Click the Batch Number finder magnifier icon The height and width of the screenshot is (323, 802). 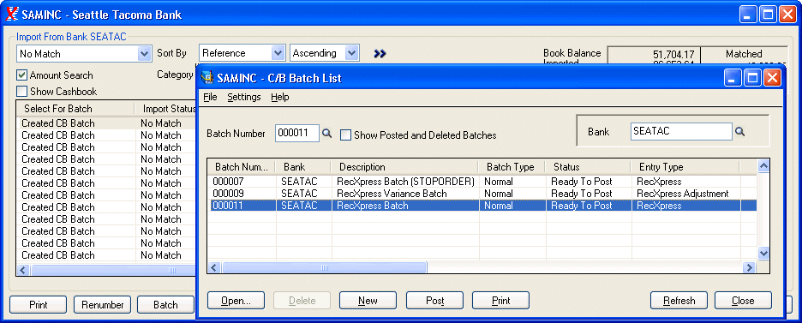coord(326,134)
